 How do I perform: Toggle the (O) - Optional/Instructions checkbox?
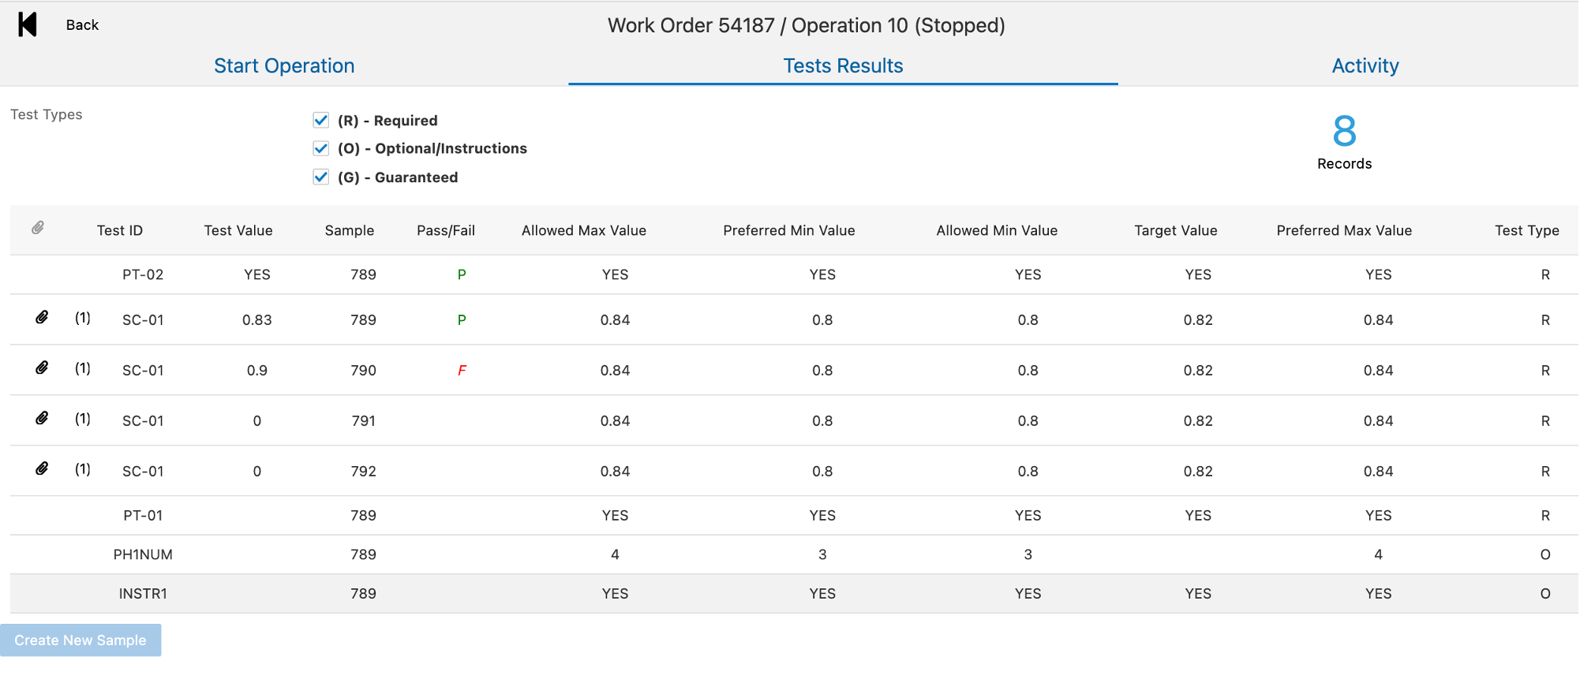click(x=320, y=149)
